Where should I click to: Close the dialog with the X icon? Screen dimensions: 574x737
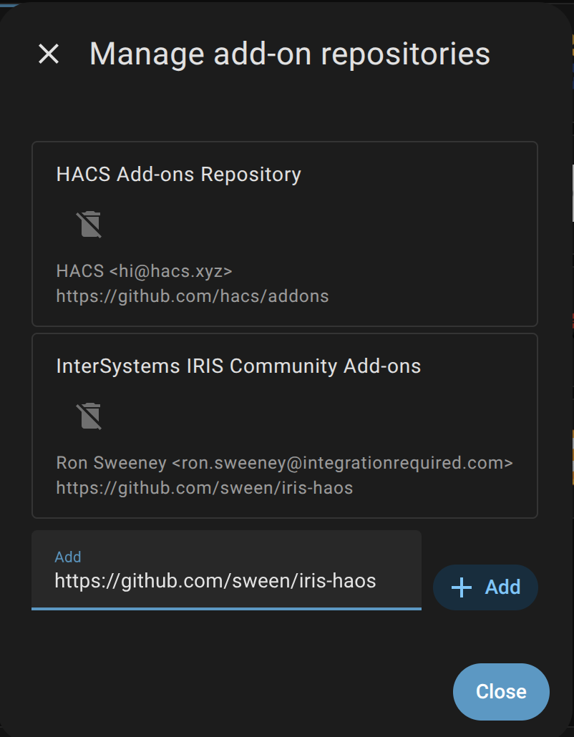[49, 54]
